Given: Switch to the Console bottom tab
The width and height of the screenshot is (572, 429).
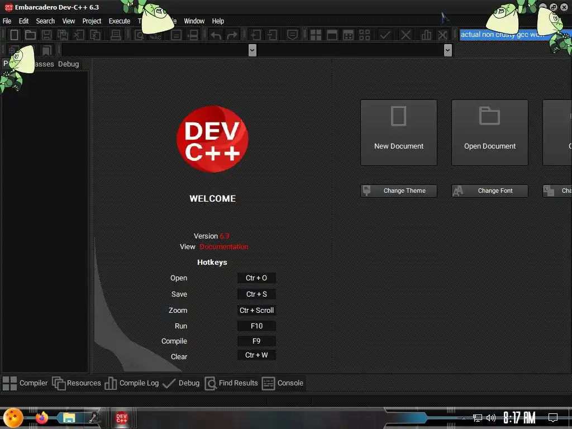Looking at the screenshot, I should (x=283, y=383).
